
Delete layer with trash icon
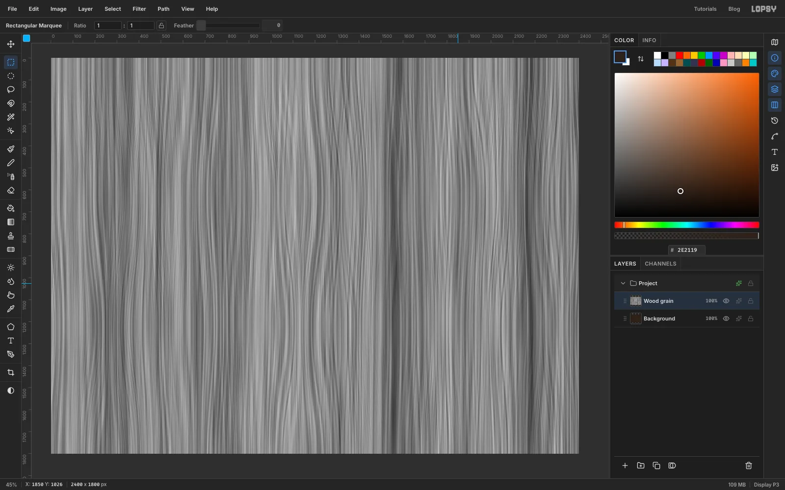tap(749, 465)
